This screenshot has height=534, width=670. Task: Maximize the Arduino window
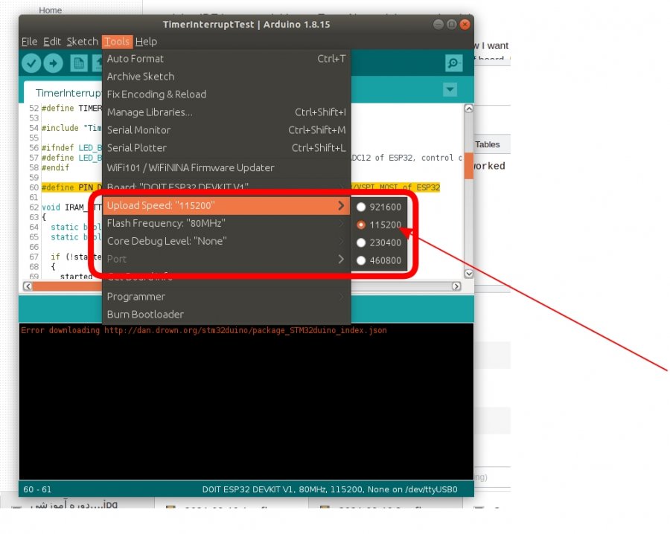click(x=451, y=25)
